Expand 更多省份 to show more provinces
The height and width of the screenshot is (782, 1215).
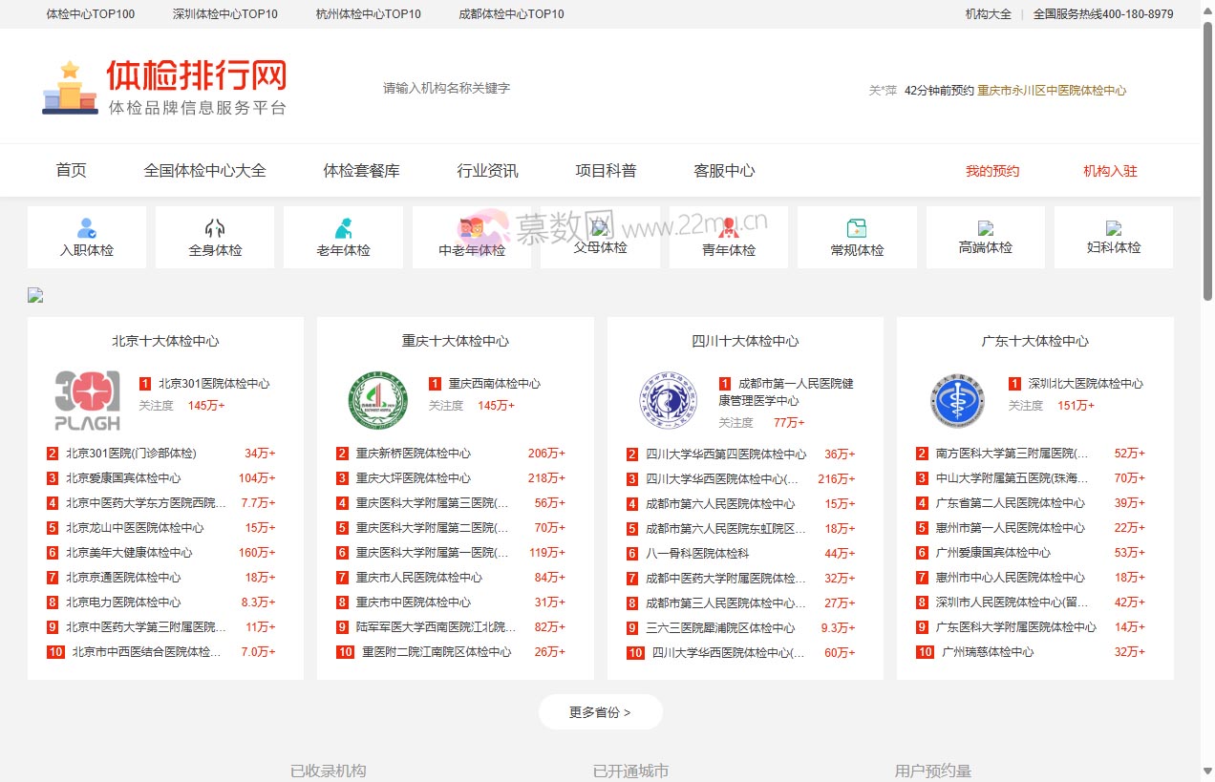600,711
